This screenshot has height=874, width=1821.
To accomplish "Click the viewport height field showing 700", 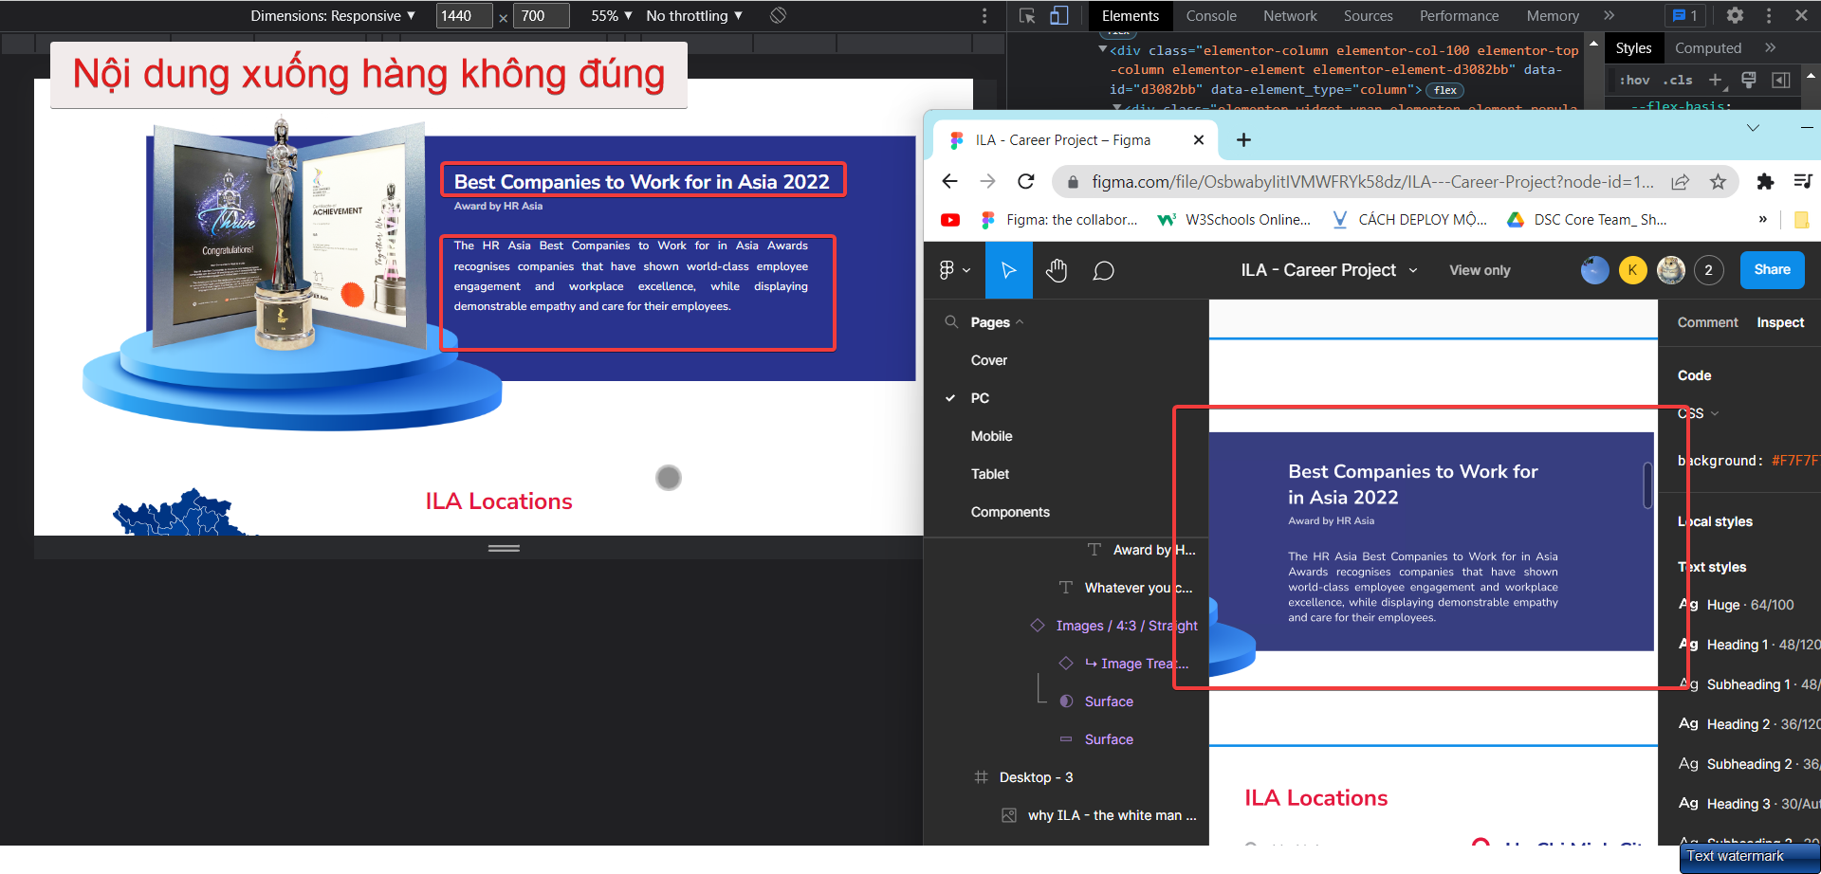I will point(541,16).
